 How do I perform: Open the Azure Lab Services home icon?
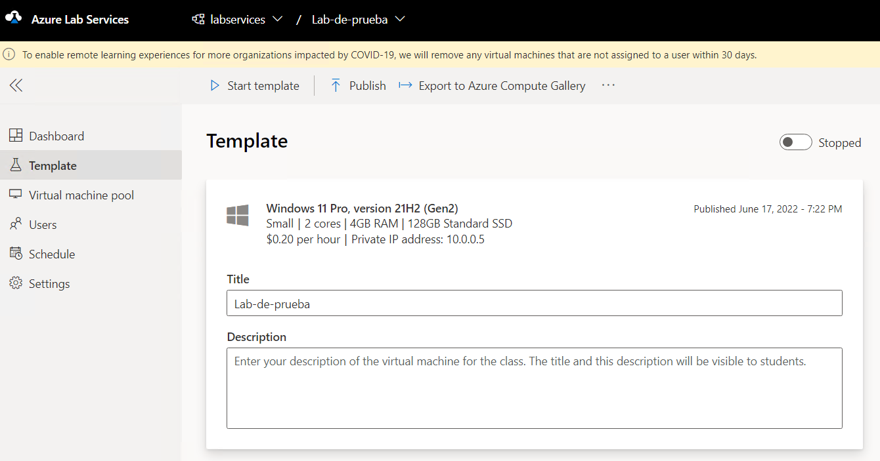coord(14,18)
